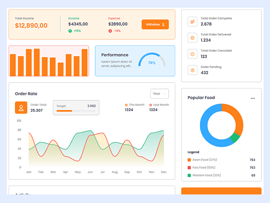Toggle the This Month legend marker
The height and width of the screenshot is (203, 270).
[x=126, y=105]
